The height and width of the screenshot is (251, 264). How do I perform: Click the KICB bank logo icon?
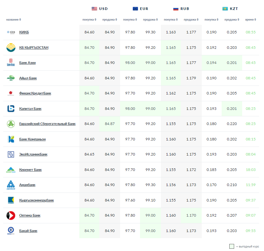pos(11,32)
